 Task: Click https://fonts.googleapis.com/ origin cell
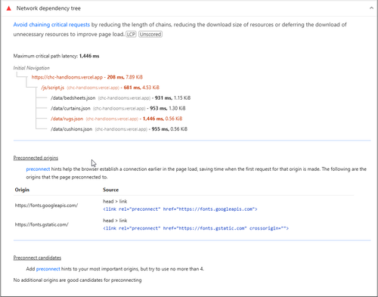(x=46, y=206)
